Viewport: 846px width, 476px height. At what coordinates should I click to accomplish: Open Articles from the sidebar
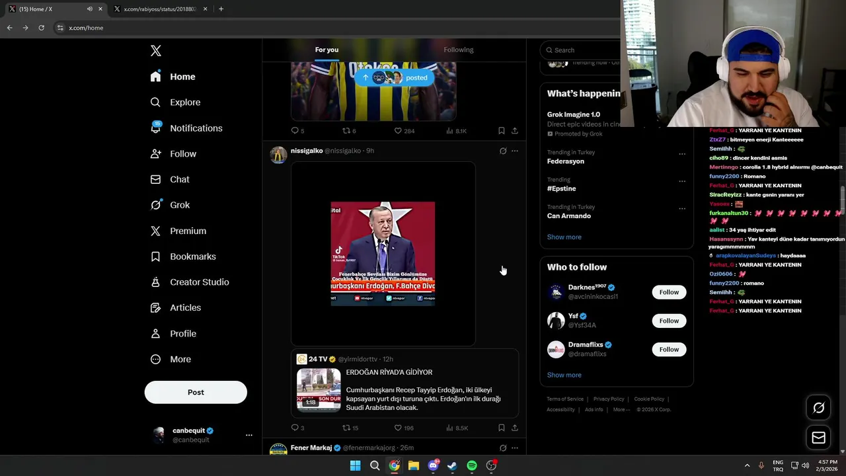click(176, 308)
